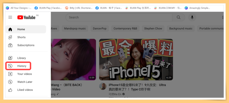Go to Subscriptions in sidebar
The image size is (229, 103).
pos(26,45)
